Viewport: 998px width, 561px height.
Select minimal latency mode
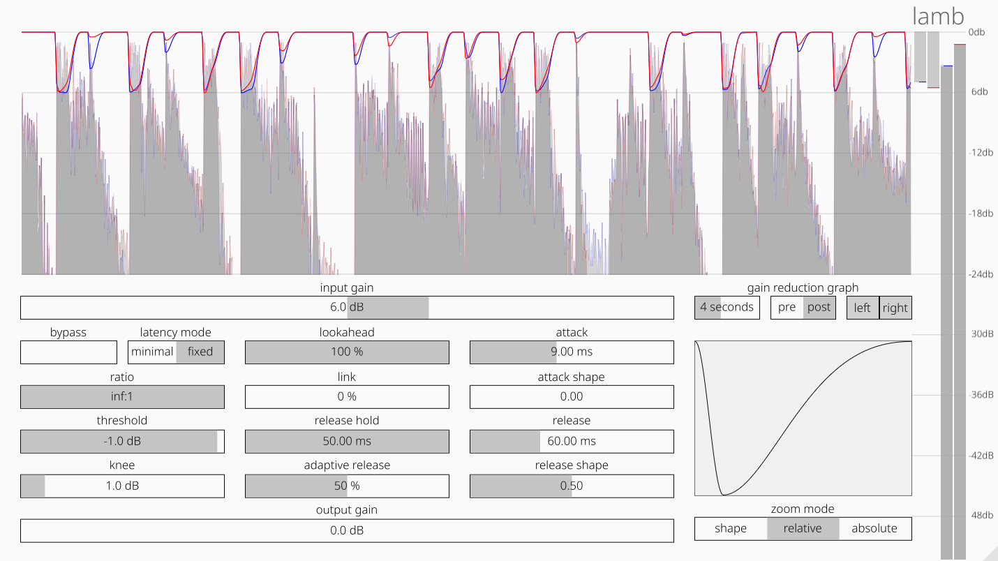tap(152, 352)
